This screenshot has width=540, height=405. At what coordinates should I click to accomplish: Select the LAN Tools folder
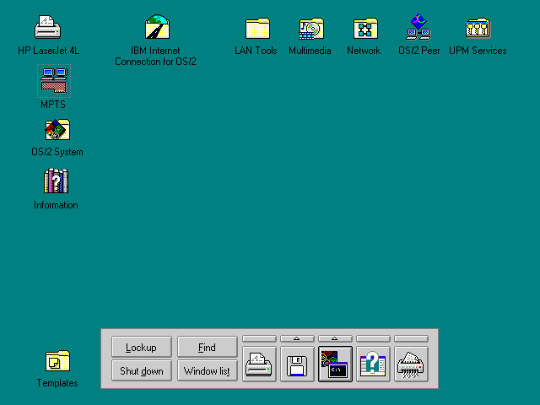click(x=257, y=28)
